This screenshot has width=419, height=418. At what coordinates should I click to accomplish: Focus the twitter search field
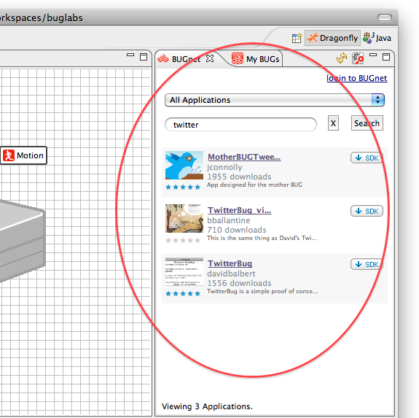tap(240, 125)
